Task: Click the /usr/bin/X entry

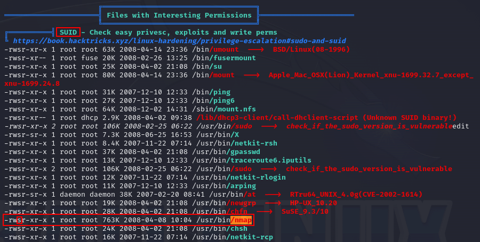Action: pos(215,134)
